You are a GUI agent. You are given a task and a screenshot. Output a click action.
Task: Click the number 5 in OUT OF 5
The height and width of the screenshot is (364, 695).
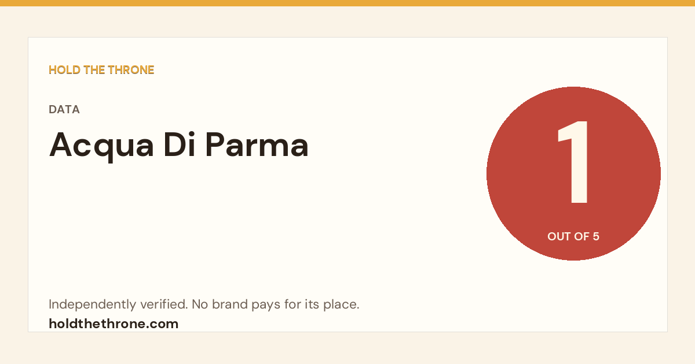point(596,236)
